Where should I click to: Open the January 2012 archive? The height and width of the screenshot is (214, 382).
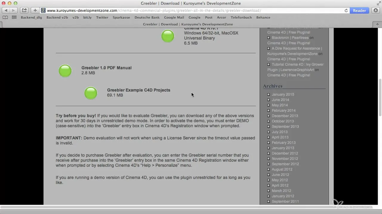[283, 196]
